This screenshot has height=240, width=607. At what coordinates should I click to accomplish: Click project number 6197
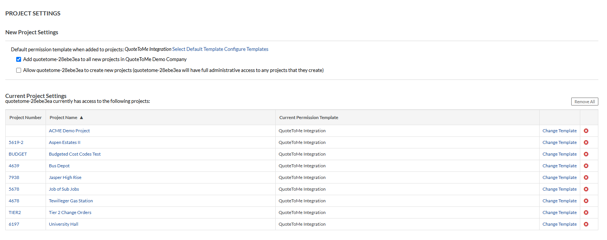coord(14,224)
